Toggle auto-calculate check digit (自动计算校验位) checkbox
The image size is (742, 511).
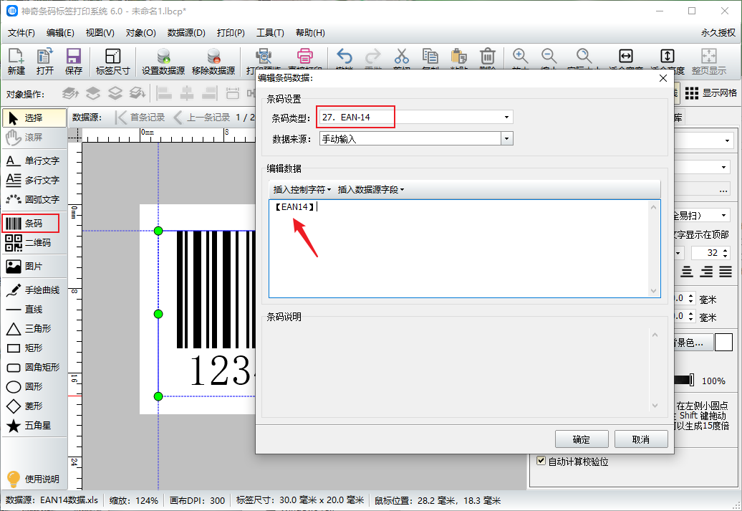click(541, 461)
